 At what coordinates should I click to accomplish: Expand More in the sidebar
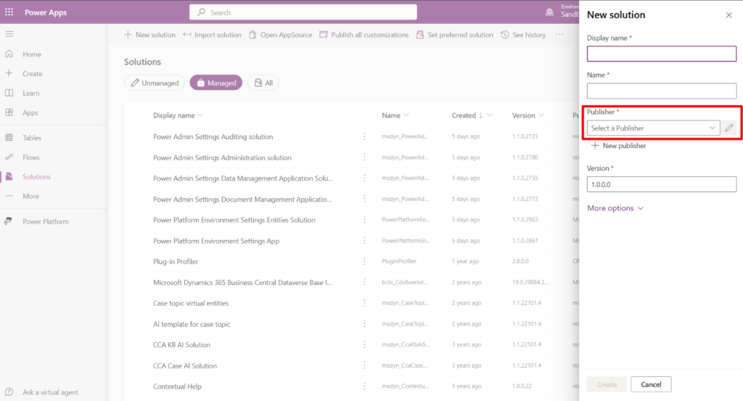[30, 196]
